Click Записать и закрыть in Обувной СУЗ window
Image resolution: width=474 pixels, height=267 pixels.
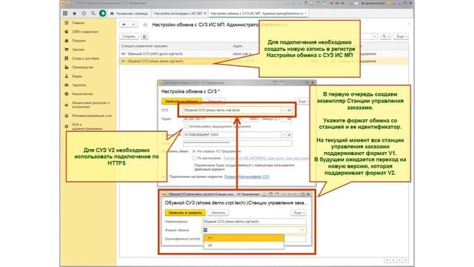pyautogui.click(x=185, y=213)
